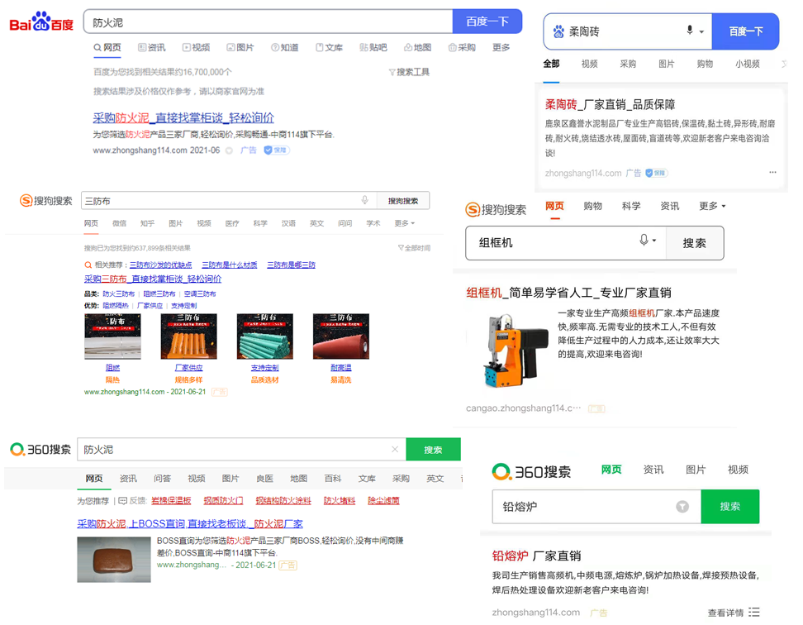The image size is (803, 625).
Task: Open 更多 menu in Baidu tabs
Action: click(x=501, y=48)
